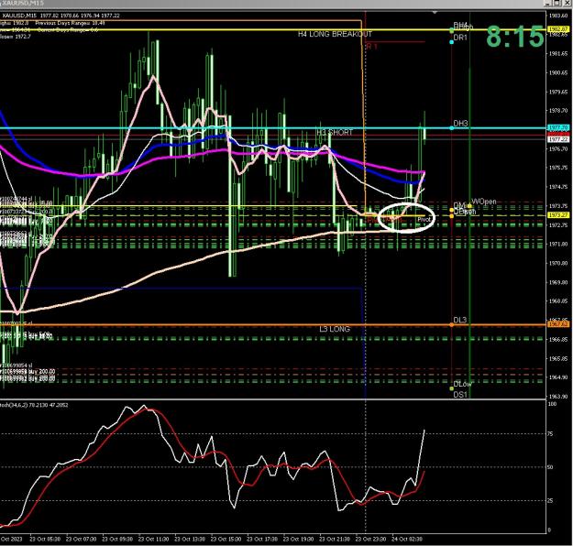The width and height of the screenshot is (573, 546).
Task: Restore the XAUUSD,M15 chart window
Action: click(x=556, y=3)
